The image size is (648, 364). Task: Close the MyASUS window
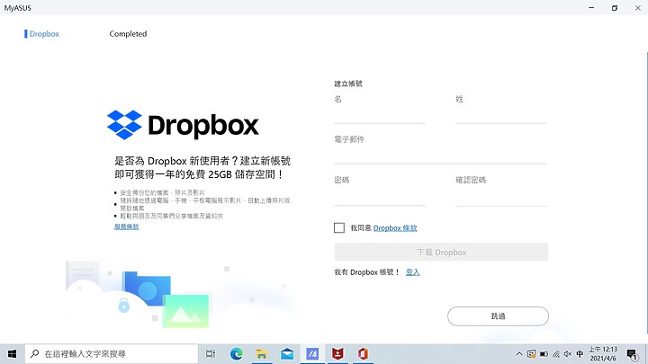[x=638, y=8]
